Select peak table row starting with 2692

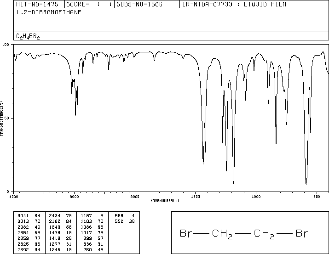[29, 249]
